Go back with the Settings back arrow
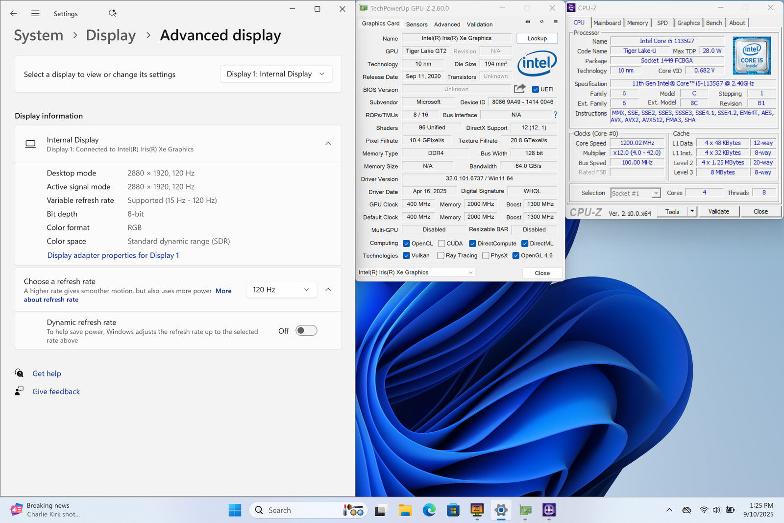 click(13, 14)
